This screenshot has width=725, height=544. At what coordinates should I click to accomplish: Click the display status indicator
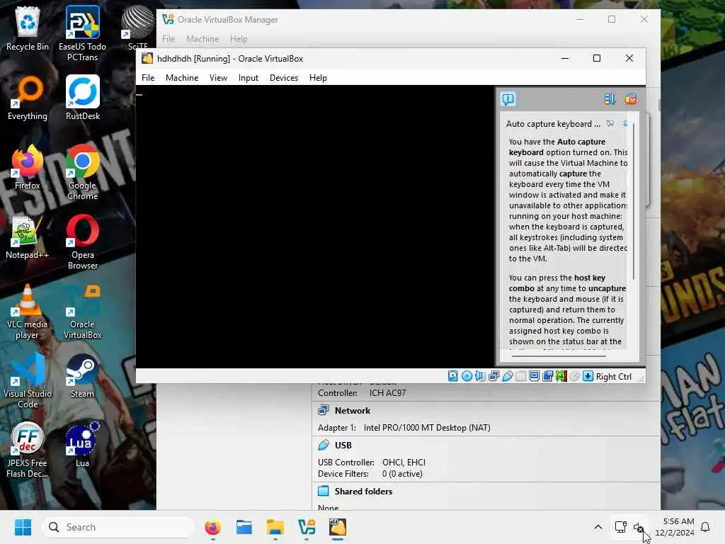534,376
